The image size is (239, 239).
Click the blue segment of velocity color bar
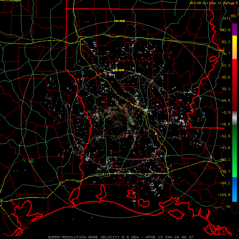[234, 189]
